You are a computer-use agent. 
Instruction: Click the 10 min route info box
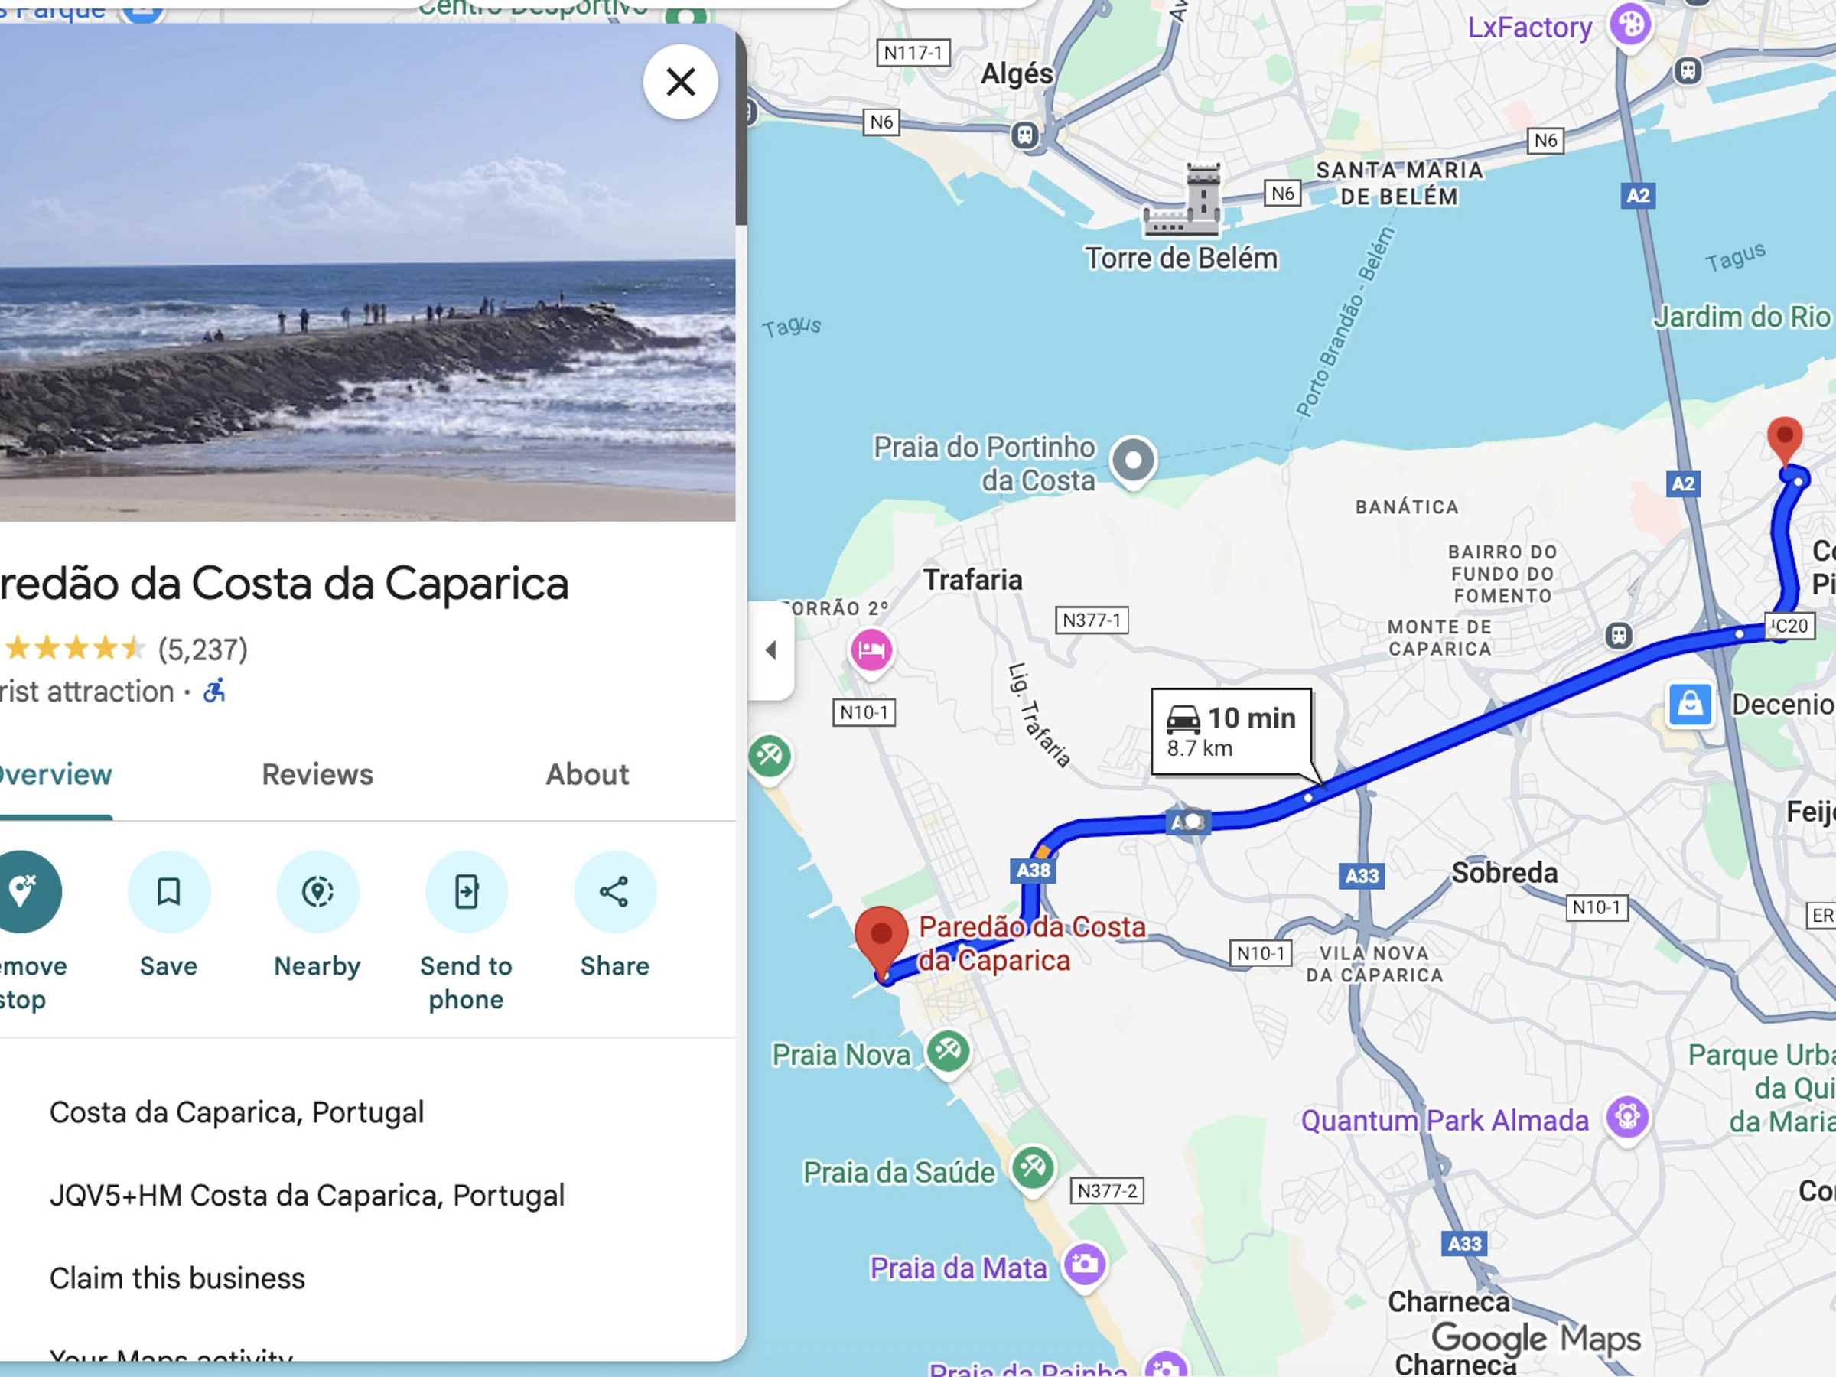pos(1231,731)
